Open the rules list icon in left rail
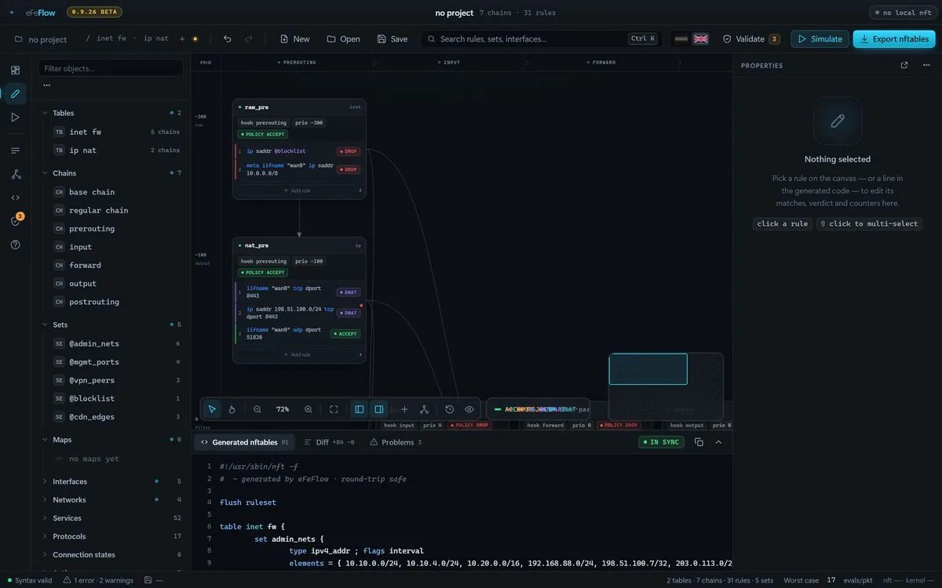This screenshot has width=942, height=588. pyautogui.click(x=15, y=151)
